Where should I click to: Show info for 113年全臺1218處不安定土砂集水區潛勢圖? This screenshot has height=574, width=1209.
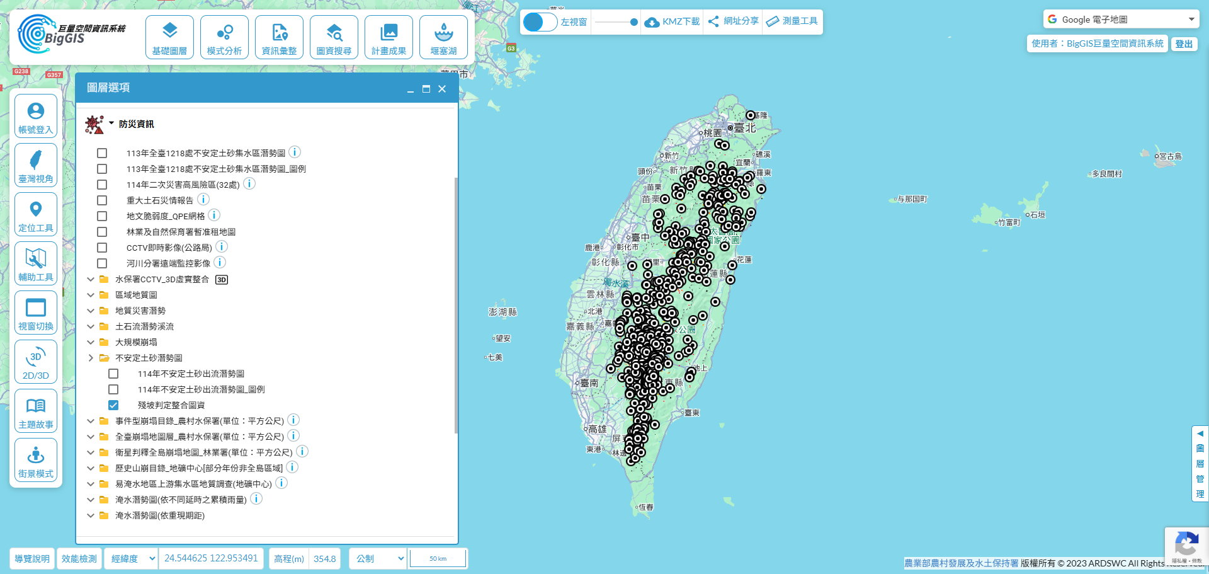click(295, 152)
